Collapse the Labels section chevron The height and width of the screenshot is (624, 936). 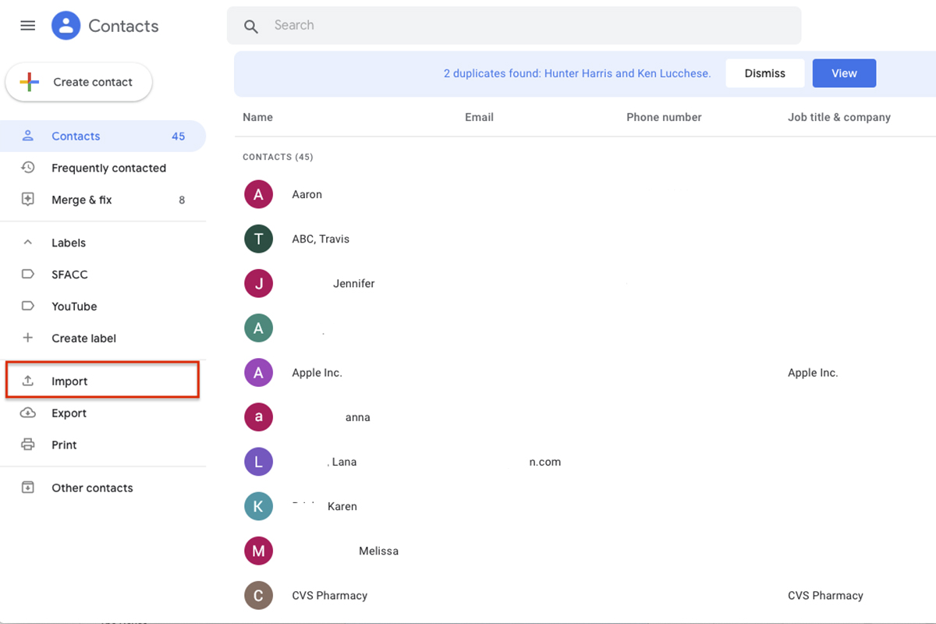click(x=28, y=243)
